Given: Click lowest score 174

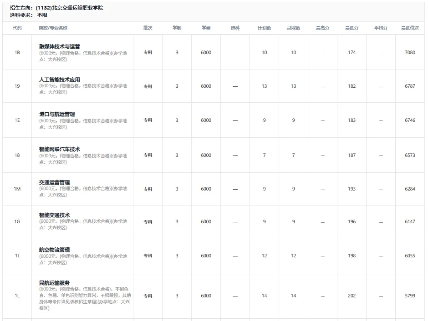Looking at the screenshot, I should (x=352, y=52).
